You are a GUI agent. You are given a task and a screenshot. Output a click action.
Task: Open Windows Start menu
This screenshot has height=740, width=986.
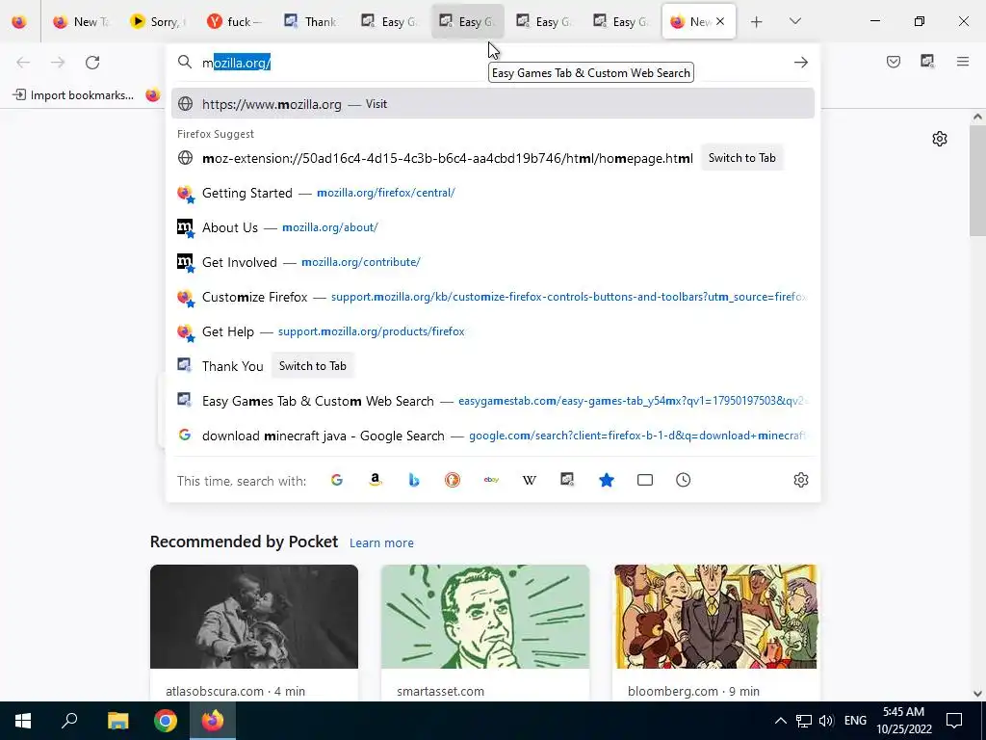(x=23, y=721)
